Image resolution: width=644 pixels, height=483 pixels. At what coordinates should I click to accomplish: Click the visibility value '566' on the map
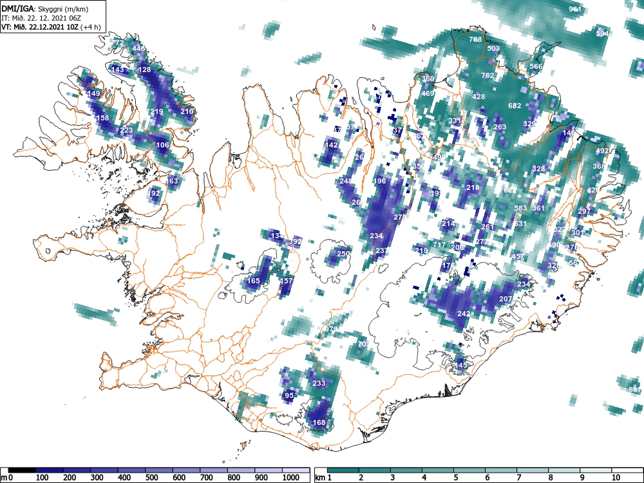click(536, 66)
